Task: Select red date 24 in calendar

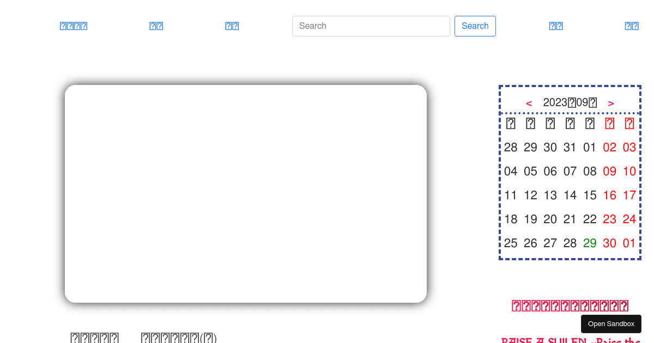Action: 629,219
